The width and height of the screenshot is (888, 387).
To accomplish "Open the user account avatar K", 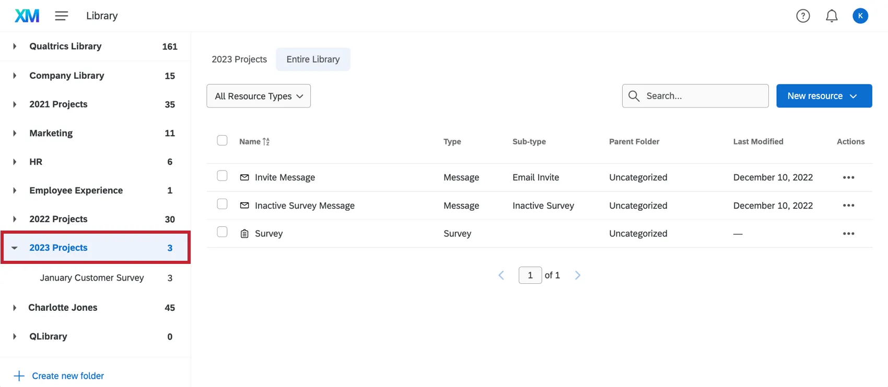I will coord(860,16).
